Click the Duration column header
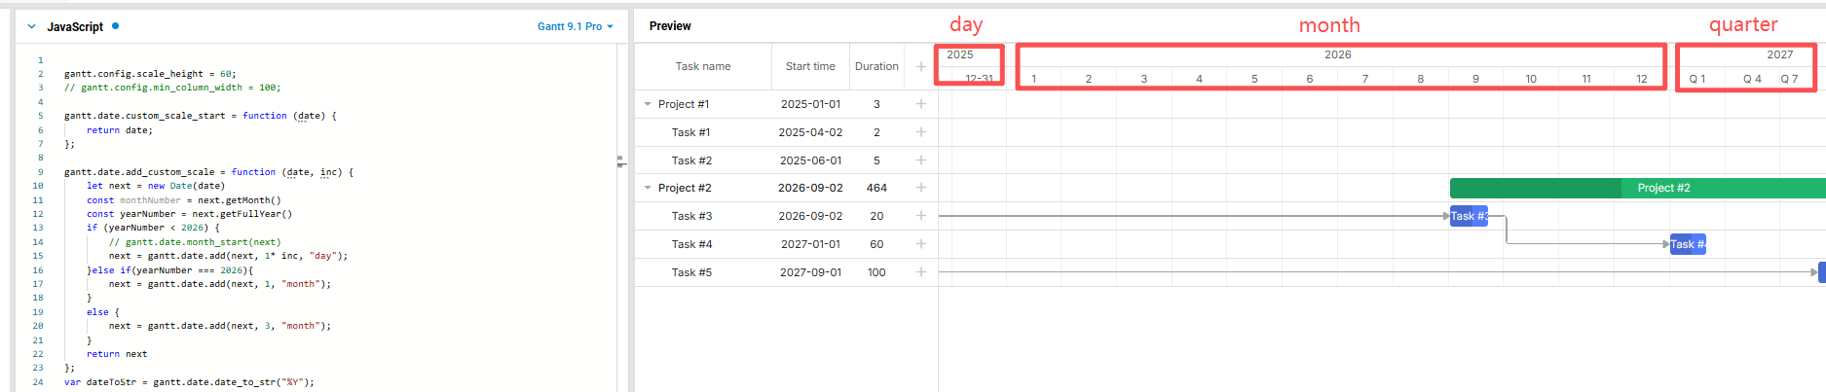The height and width of the screenshot is (392, 1826). coord(876,66)
